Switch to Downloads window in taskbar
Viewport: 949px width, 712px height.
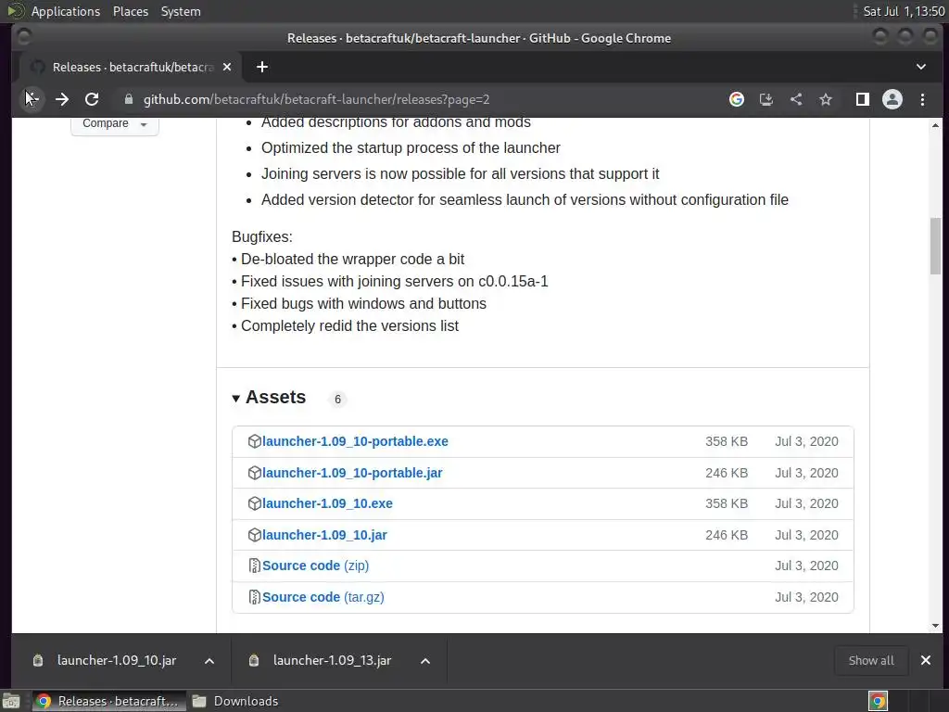click(x=235, y=701)
